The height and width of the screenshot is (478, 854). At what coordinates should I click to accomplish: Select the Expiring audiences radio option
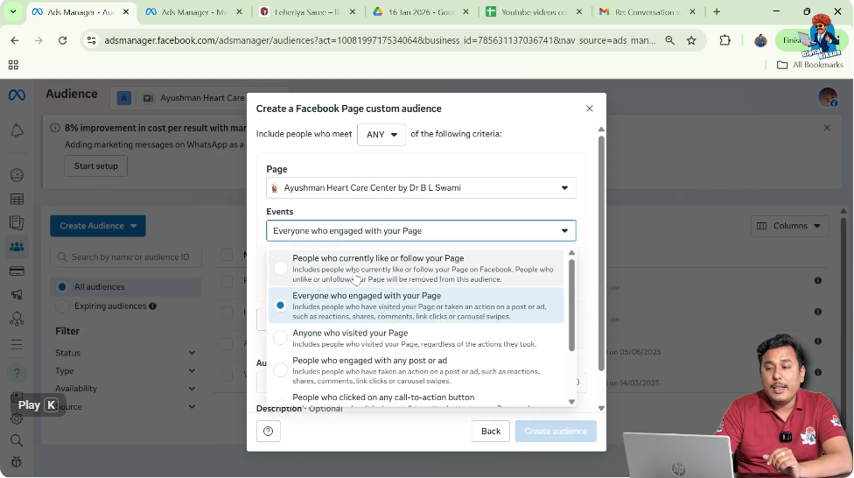62,306
